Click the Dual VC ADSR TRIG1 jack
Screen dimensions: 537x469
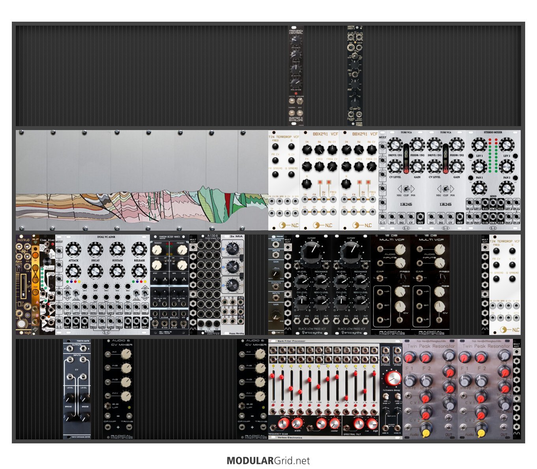point(93,321)
